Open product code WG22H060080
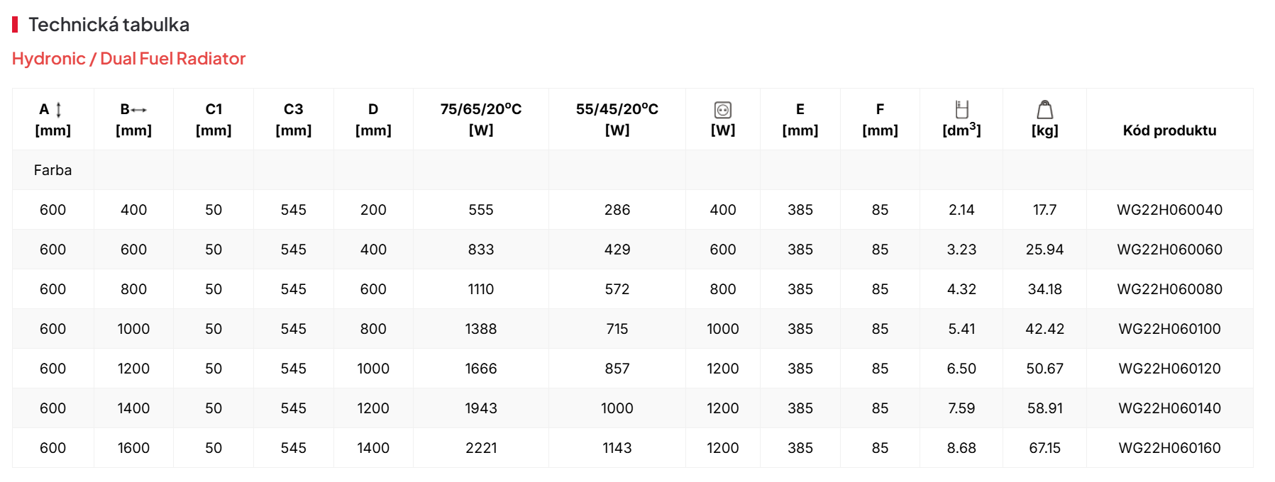Screen dimensions: 1275x482 [1169, 289]
